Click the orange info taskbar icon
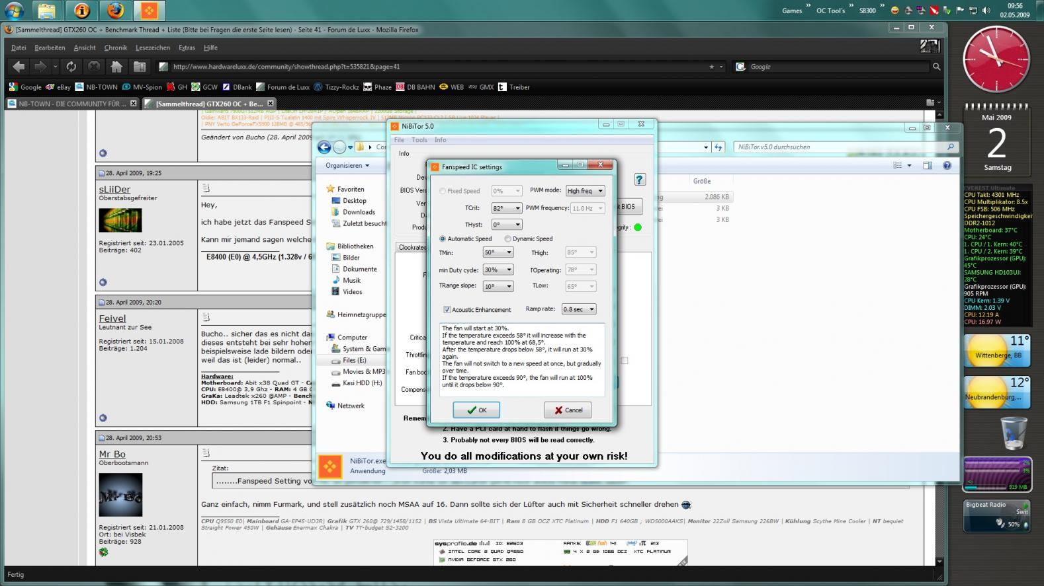The height and width of the screenshot is (586, 1044). (81, 10)
